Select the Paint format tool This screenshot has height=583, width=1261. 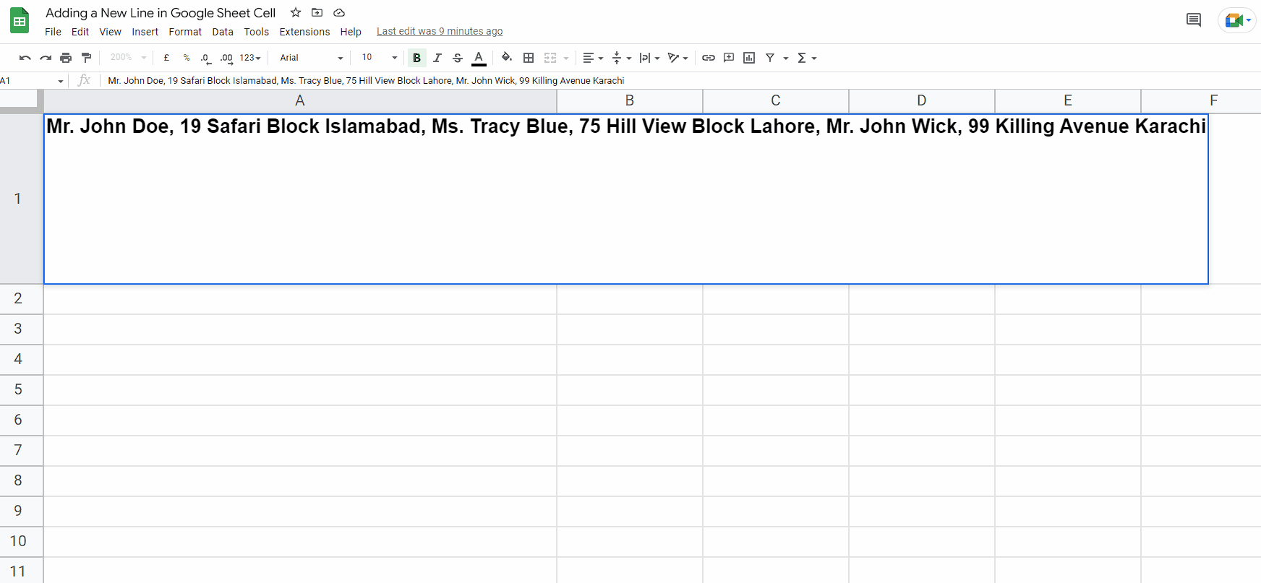pos(87,58)
